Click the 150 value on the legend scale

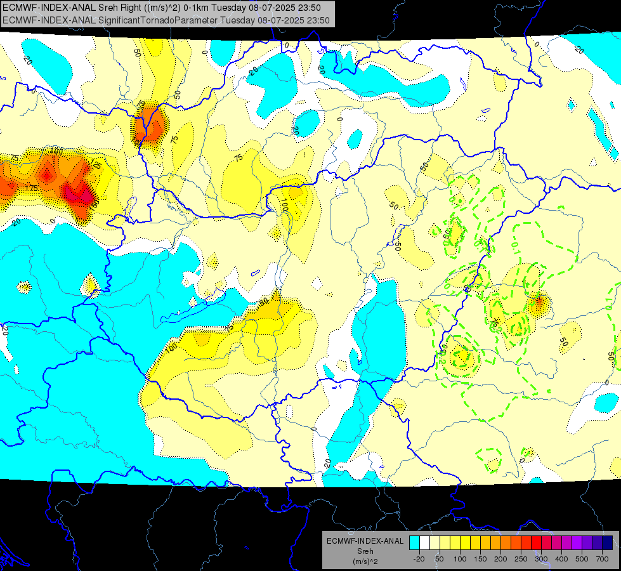click(x=480, y=559)
